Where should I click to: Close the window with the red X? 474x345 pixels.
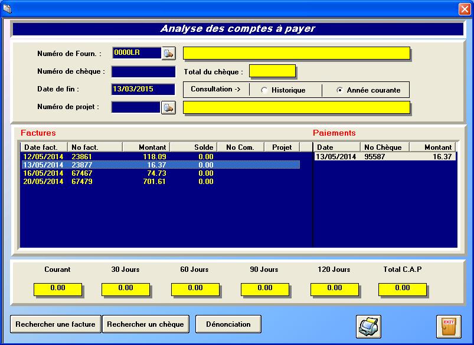coord(464,9)
